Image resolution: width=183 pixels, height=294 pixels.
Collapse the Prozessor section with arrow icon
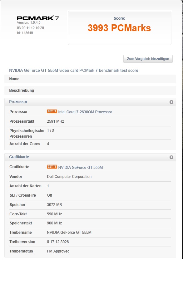[171, 102]
